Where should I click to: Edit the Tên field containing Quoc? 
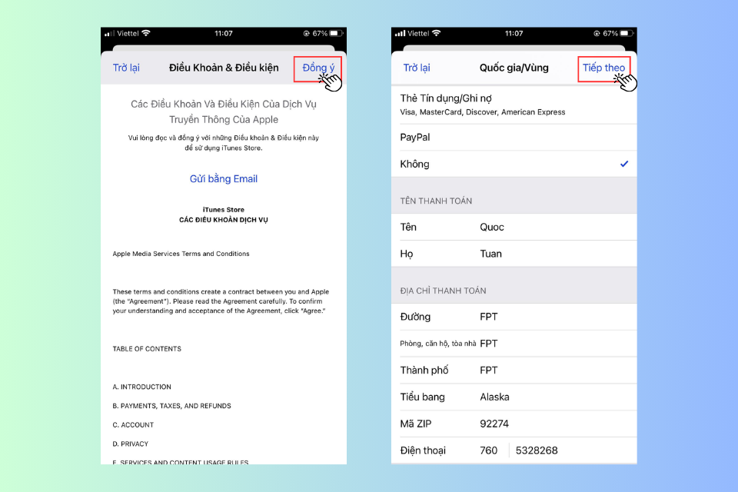(514, 227)
